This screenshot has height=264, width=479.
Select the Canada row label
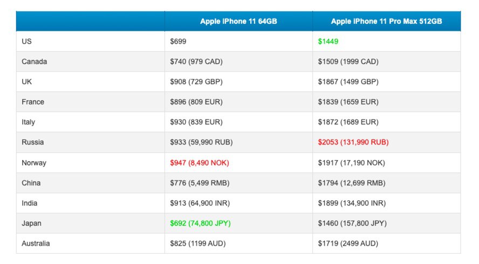pos(34,61)
